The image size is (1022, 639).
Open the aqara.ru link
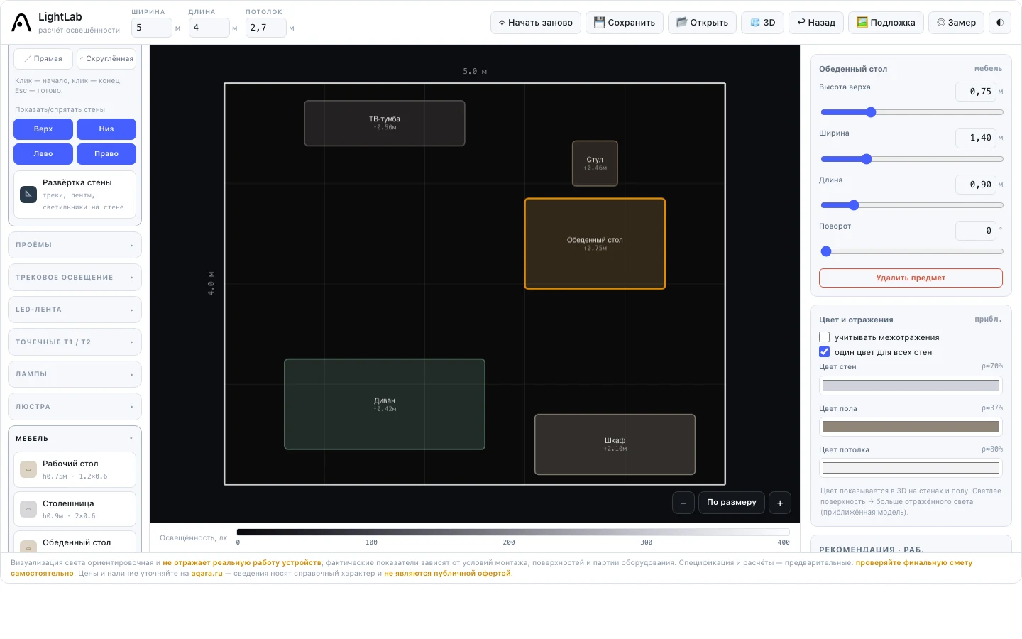pos(207,574)
